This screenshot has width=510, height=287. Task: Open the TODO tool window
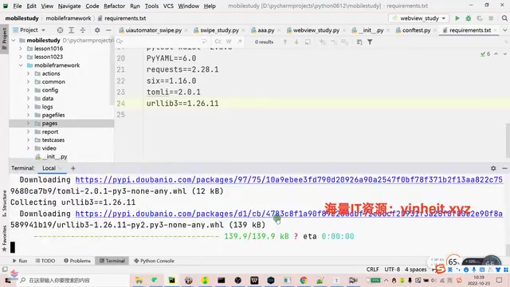tap(45, 261)
